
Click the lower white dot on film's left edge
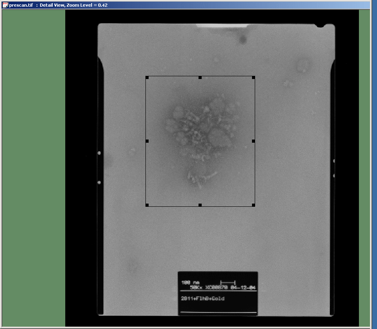pos(99,182)
